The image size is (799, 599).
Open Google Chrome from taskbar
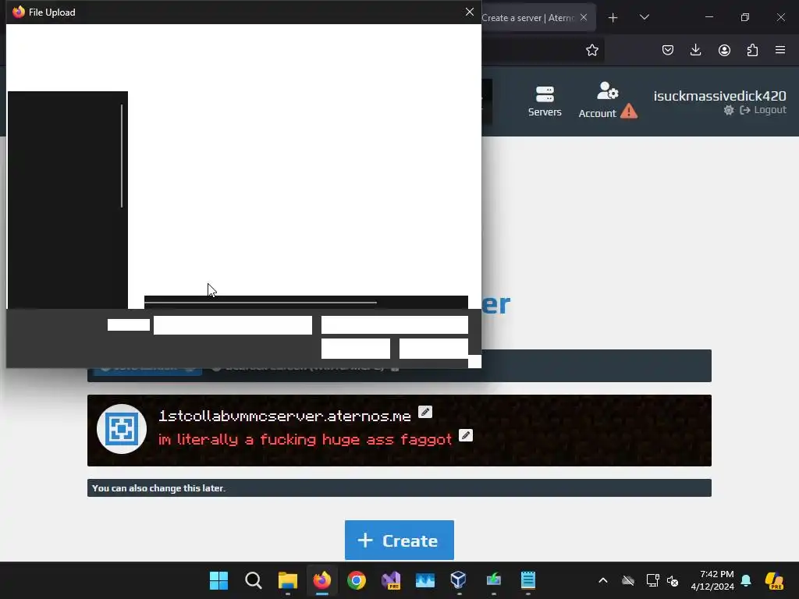tap(356, 580)
